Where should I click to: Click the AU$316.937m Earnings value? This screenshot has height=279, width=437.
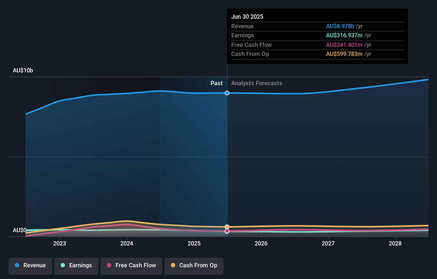pos(344,35)
